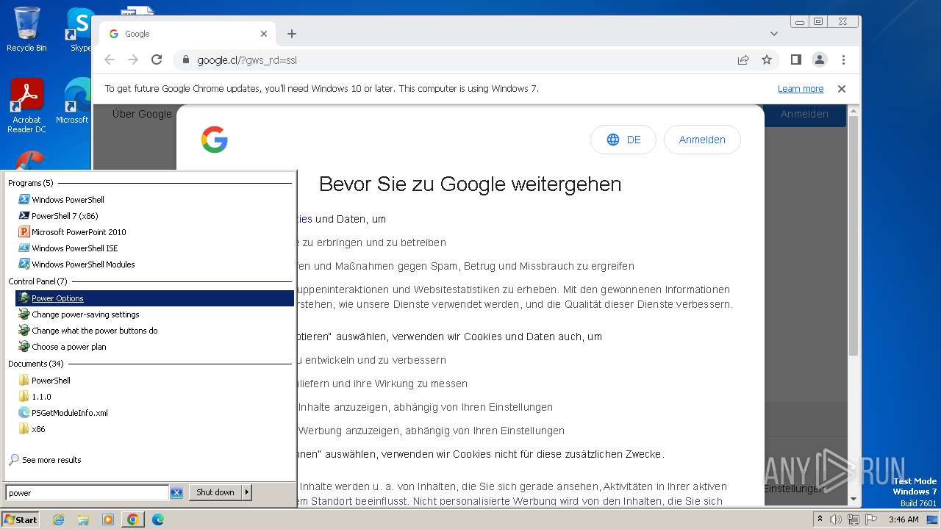
Task: Go back in Chrome
Action: tap(110, 60)
